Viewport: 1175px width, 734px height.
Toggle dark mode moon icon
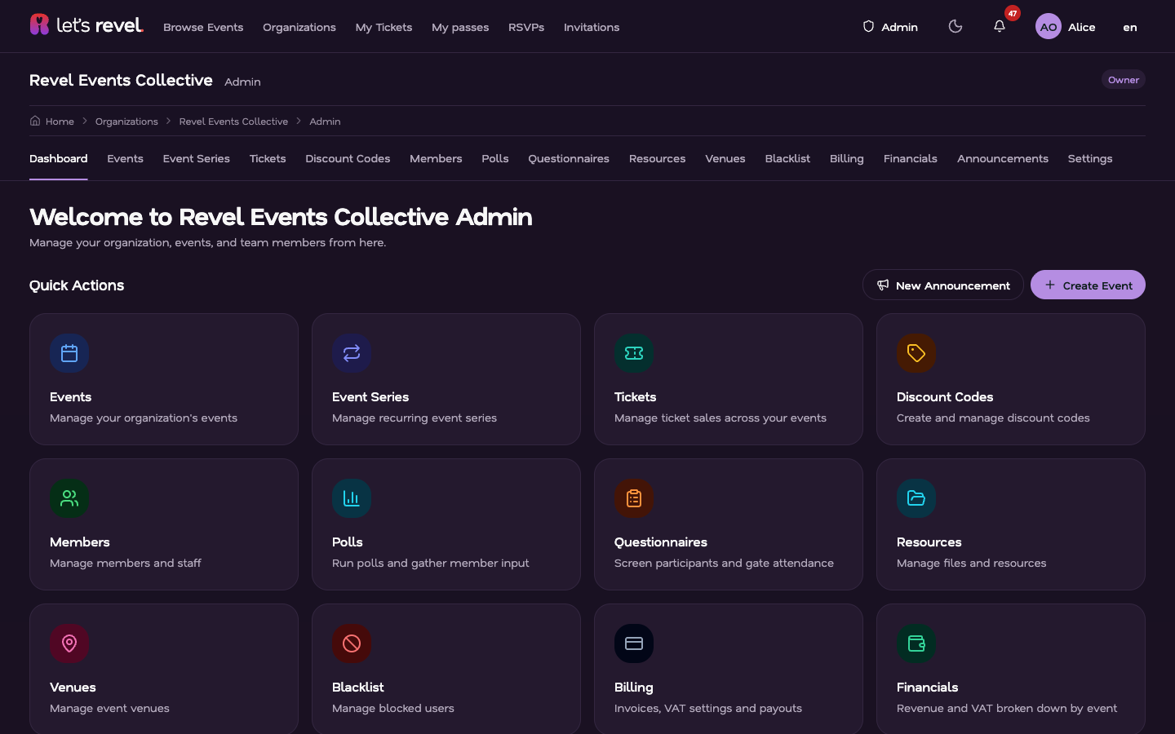pyautogui.click(x=956, y=27)
